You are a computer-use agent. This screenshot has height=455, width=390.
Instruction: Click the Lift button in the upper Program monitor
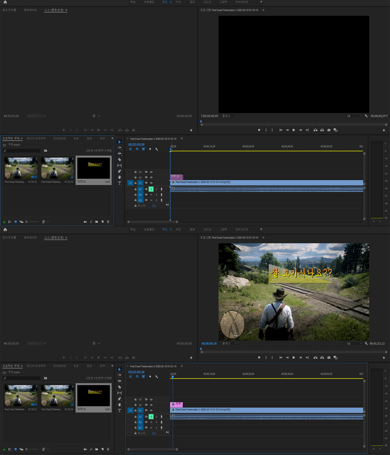click(x=315, y=130)
